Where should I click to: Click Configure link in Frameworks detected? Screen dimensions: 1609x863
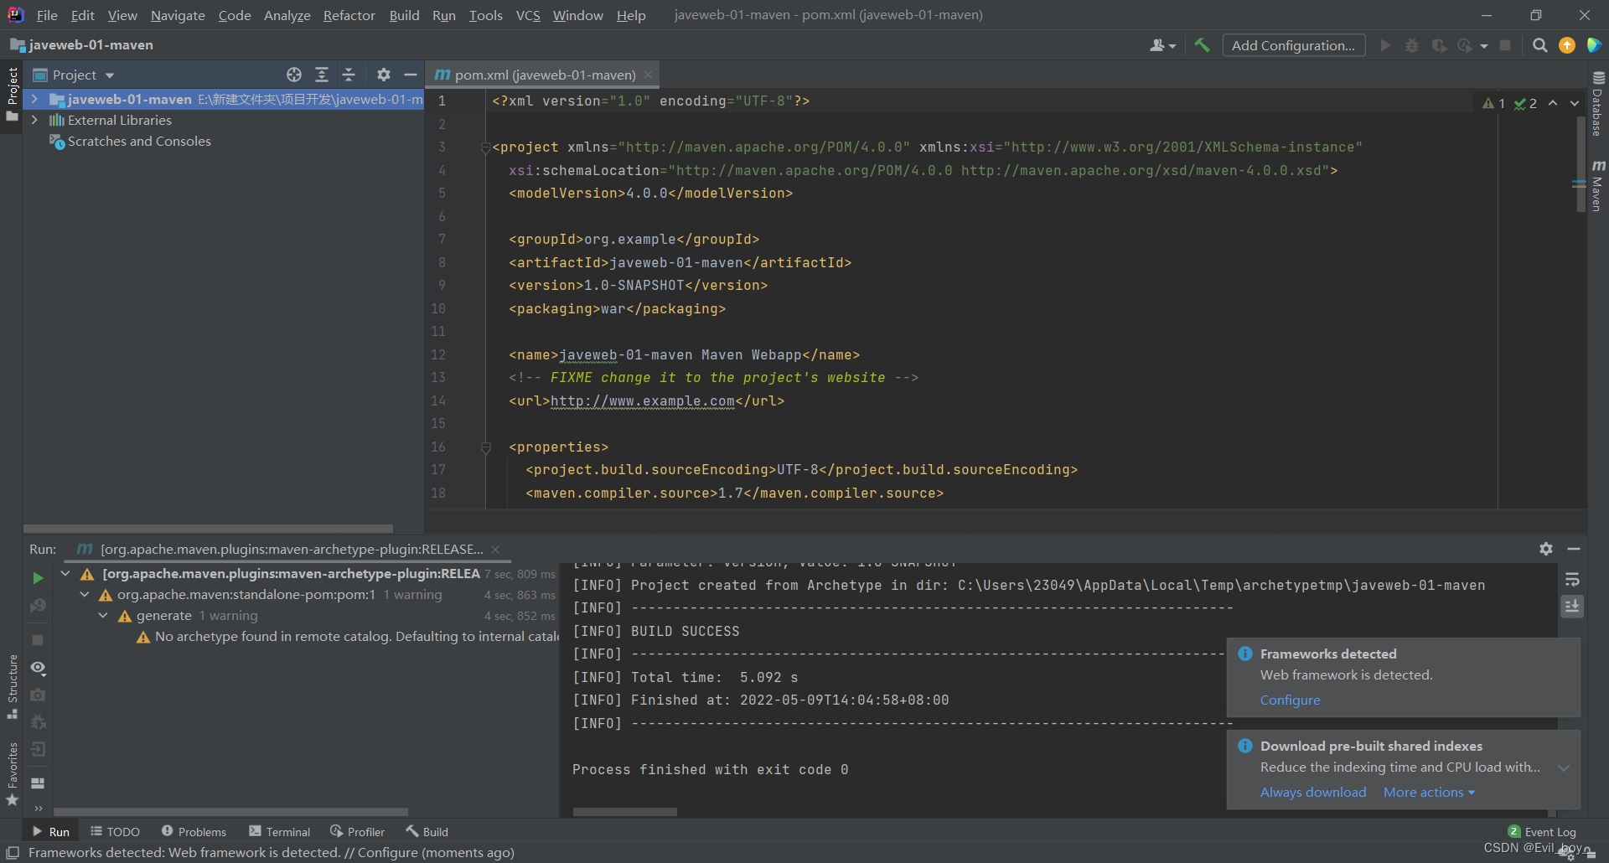click(1290, 700)
